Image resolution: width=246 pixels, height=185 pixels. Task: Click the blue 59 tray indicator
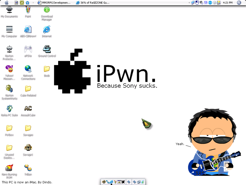click(x=206, y=2)
